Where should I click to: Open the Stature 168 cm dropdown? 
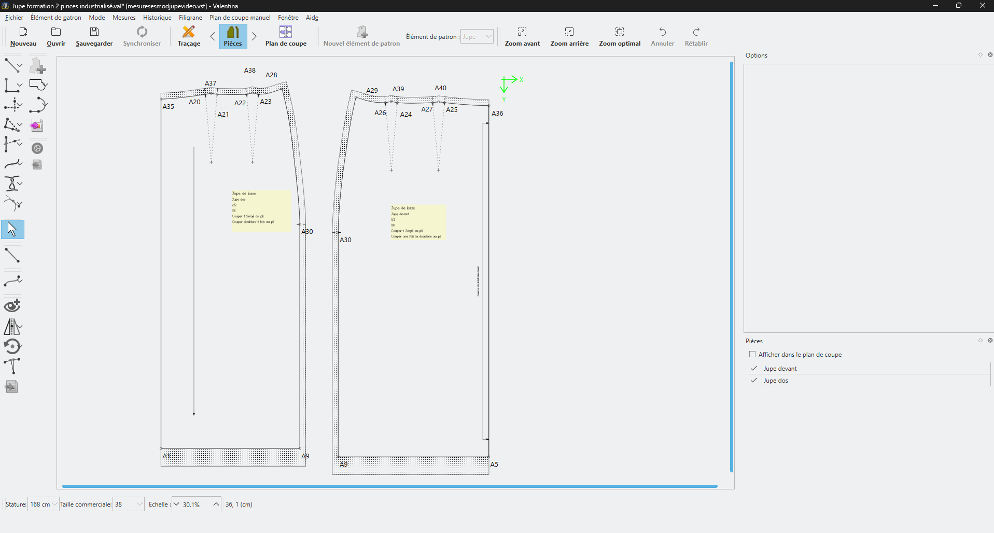(44, 504)
